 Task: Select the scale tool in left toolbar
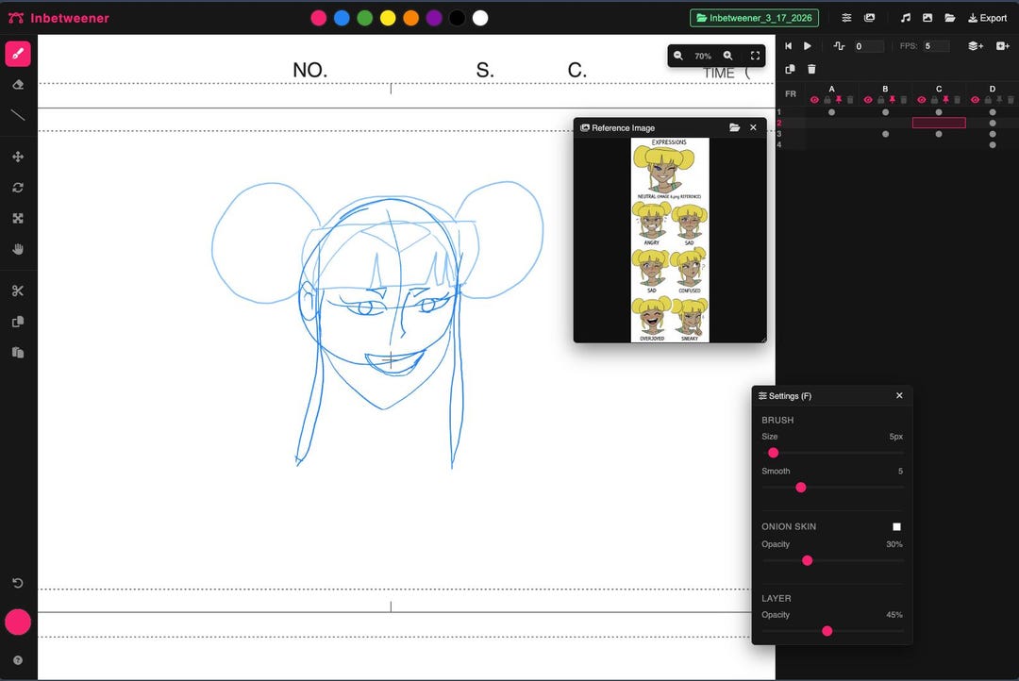tap(18, 218)
